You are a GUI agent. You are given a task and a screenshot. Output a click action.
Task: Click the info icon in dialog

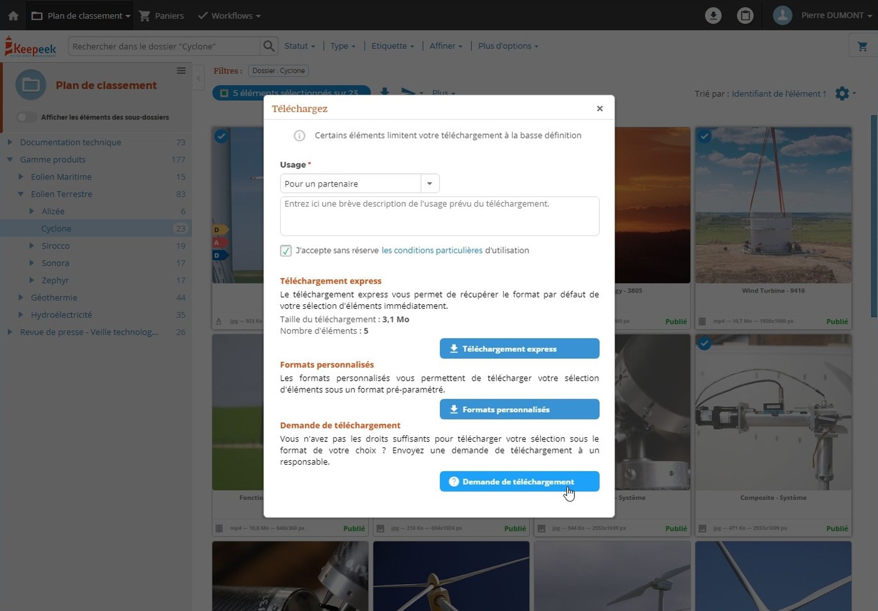pos(299,136)
